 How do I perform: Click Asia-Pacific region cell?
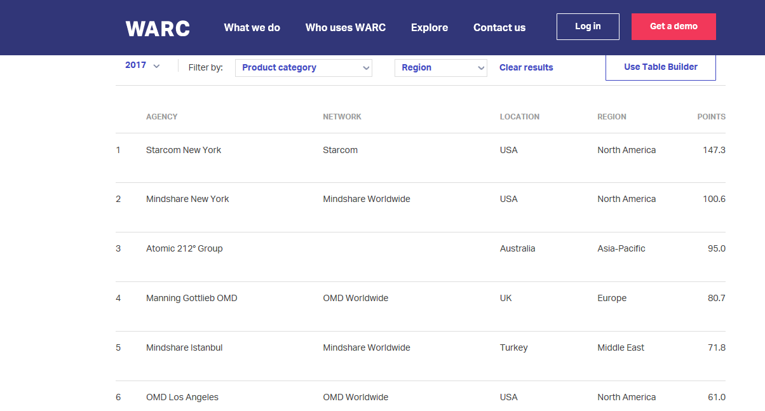pos(621,248)
